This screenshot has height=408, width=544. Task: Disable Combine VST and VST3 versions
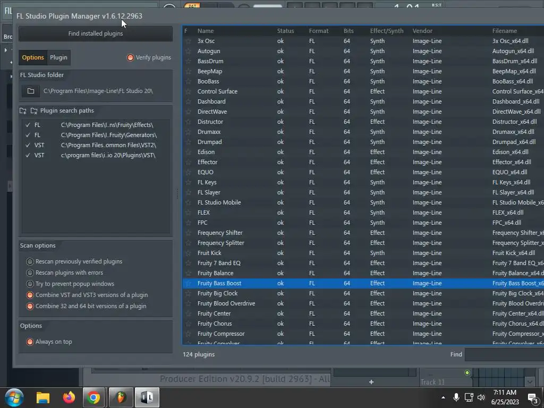coord(87,295)
